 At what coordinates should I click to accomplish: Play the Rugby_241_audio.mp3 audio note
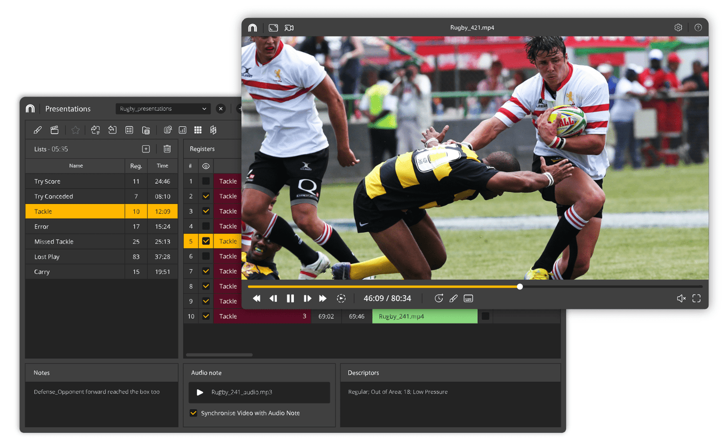200,392
